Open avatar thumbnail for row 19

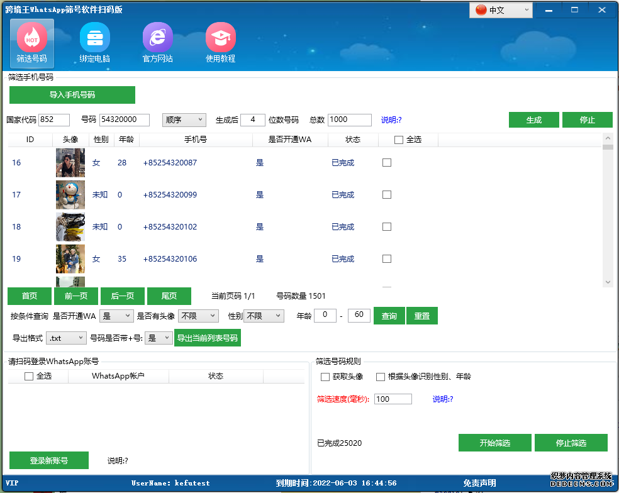[x=70, y=258]
